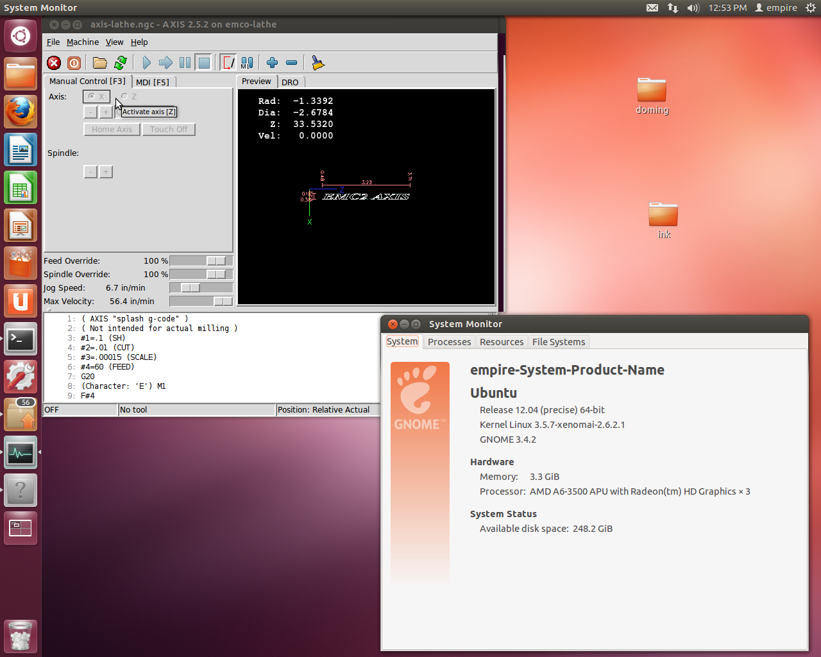Open the Processes tab in System Monitor
821x657 pixels.
coord(449,342)
